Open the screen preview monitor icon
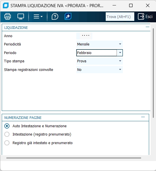The width and height of the screenshot is (156, 171). 21,17
